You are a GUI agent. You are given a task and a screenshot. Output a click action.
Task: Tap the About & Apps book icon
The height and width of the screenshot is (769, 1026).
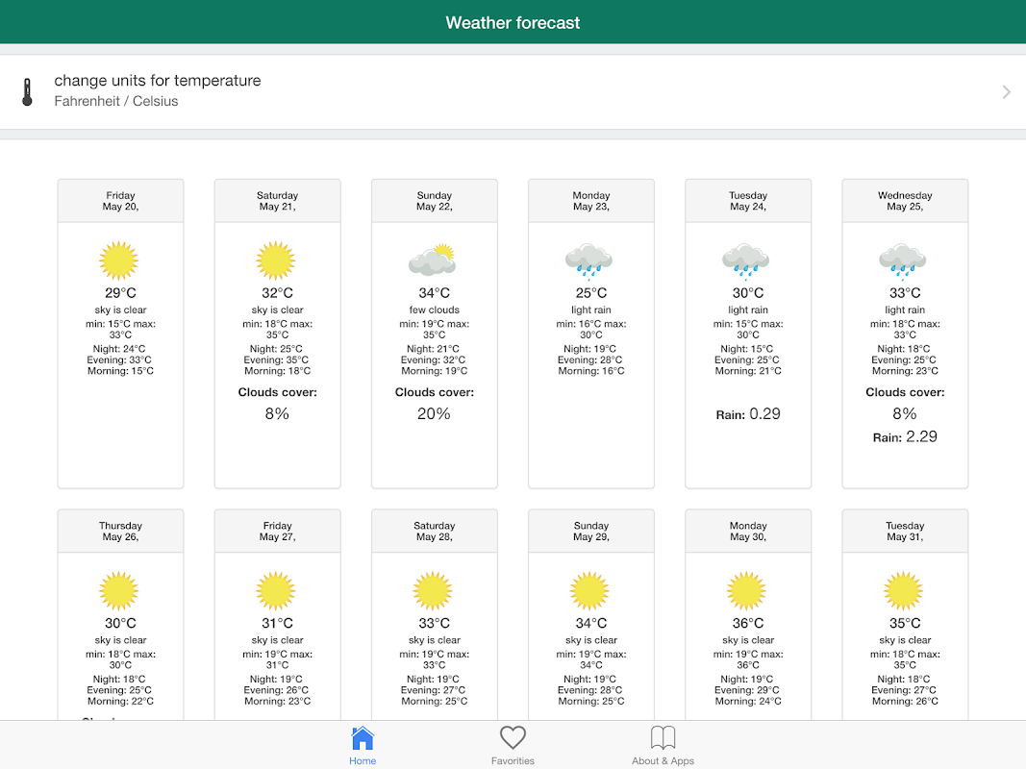[x=663, y=737]
